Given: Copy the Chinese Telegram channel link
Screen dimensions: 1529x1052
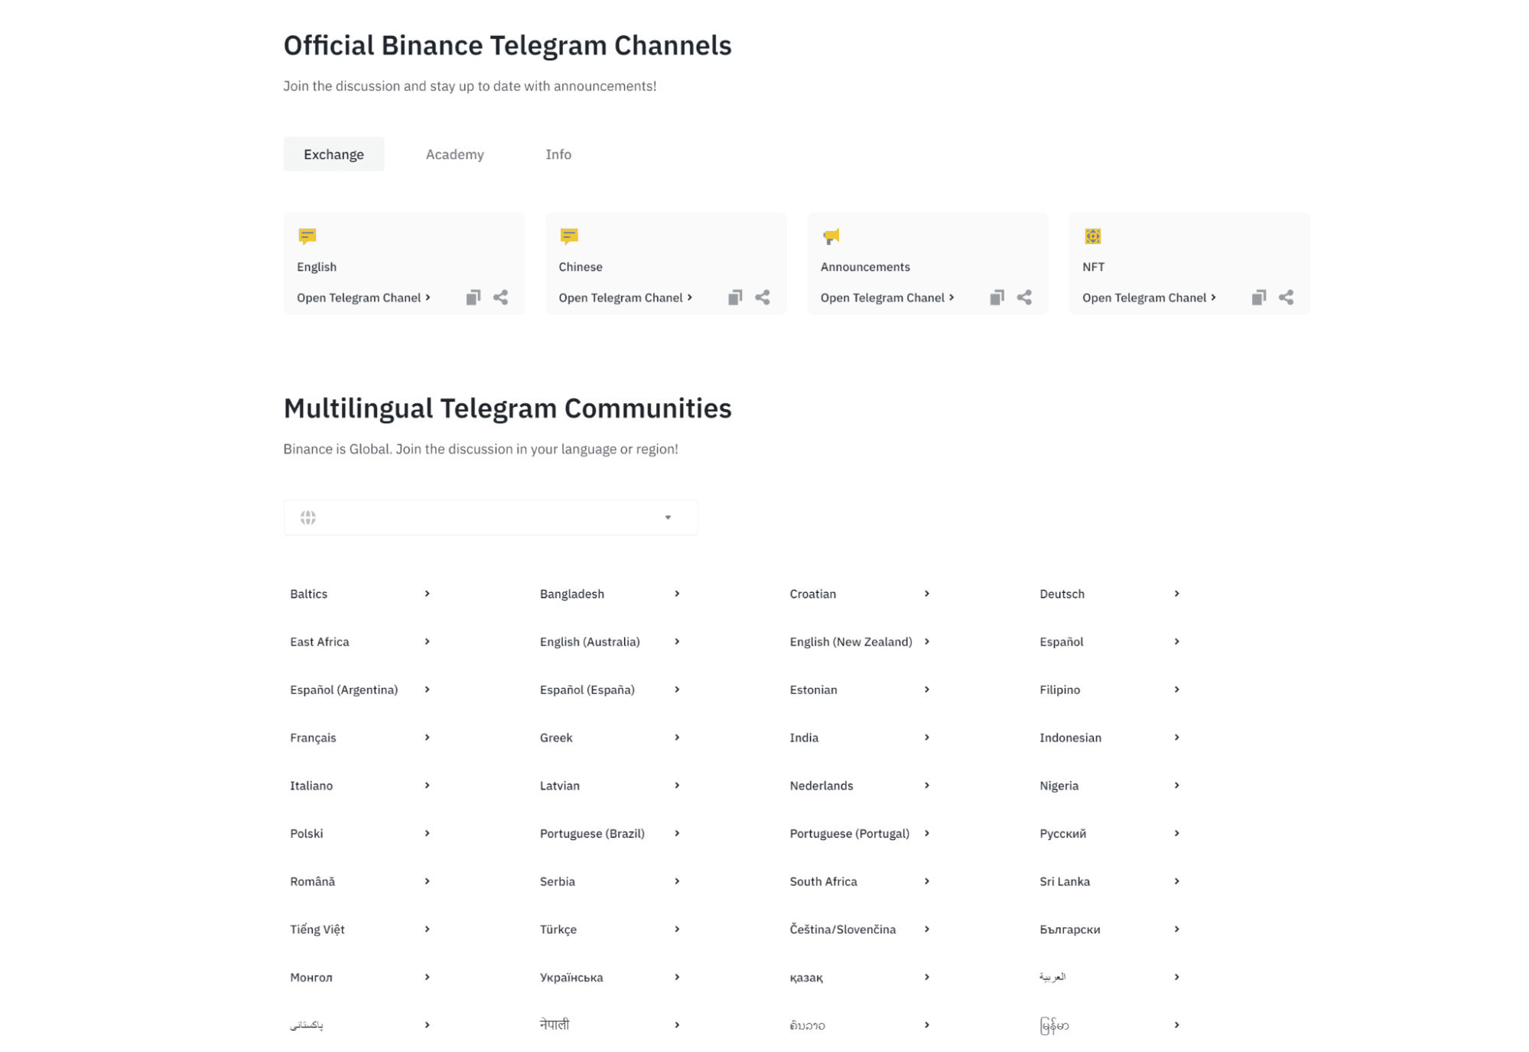Looking at the screenshot, I should (x=734, y=298).
